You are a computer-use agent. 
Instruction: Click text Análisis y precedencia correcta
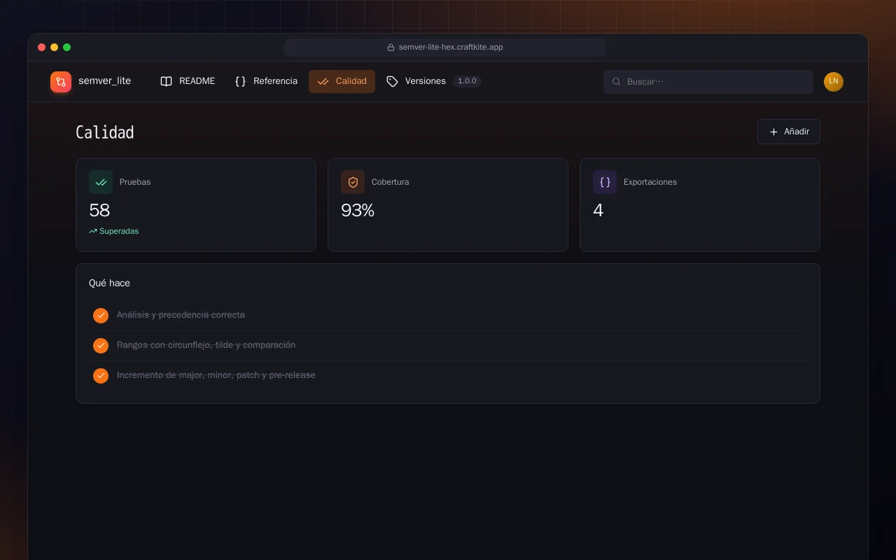click(x=181, y=315)
